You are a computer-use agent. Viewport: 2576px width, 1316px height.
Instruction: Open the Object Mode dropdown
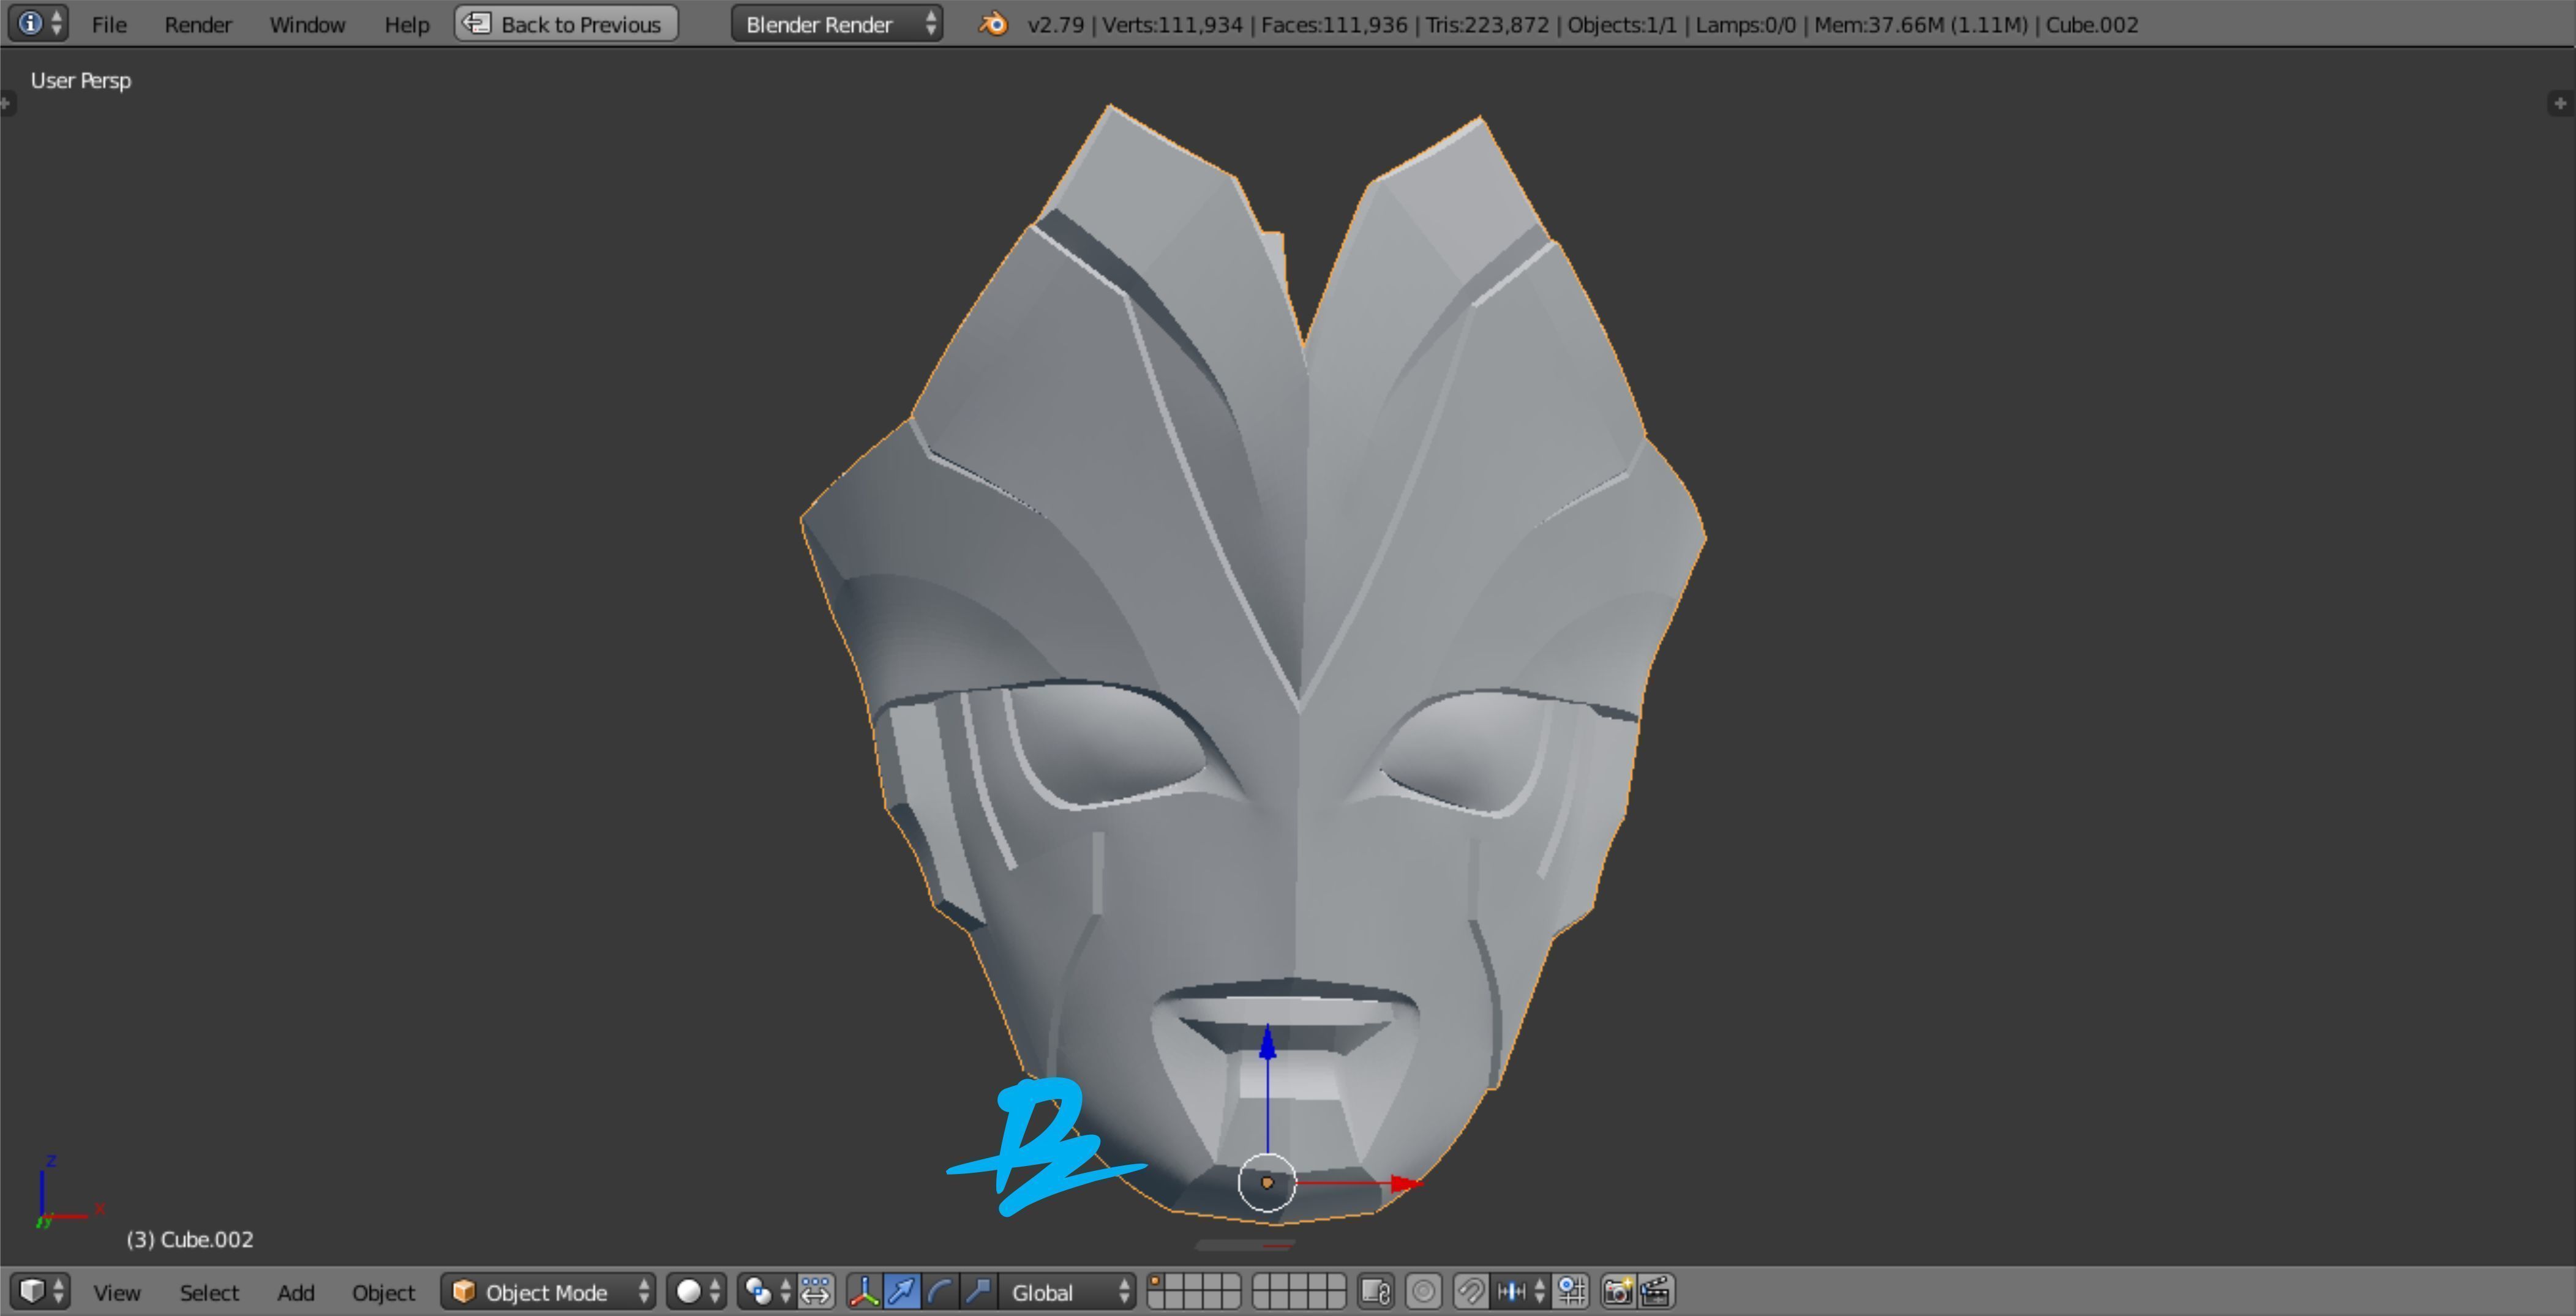pos(548,1291)
